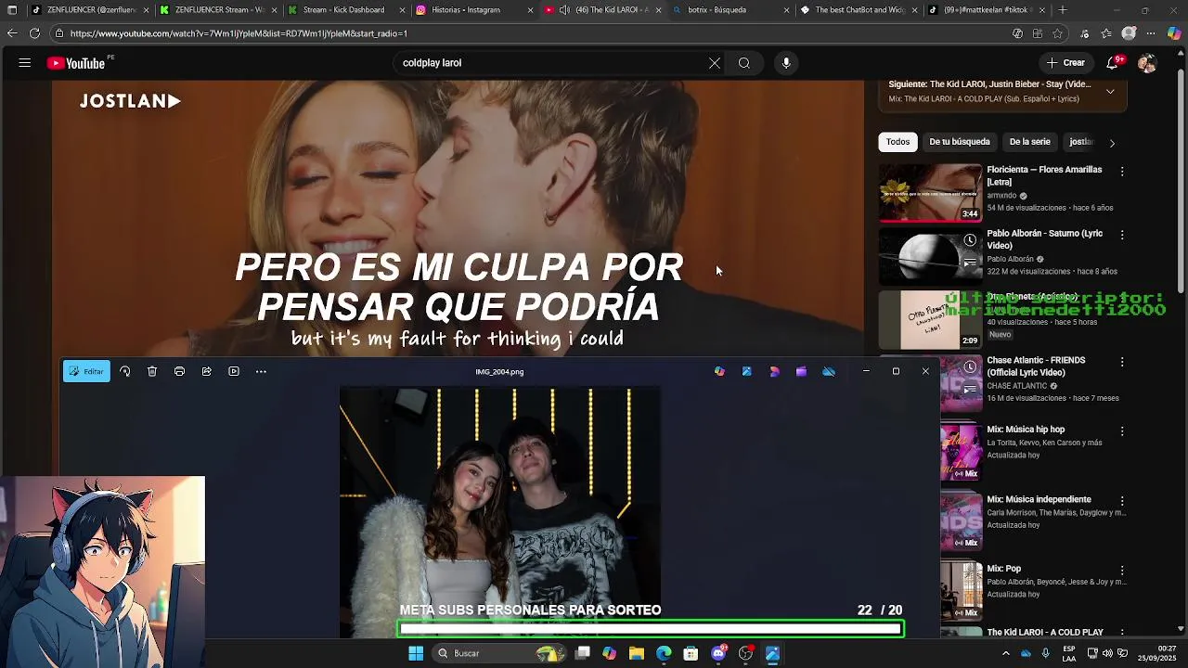The width and height of the screenshot is (1188, 668).
Task: Open Microsoft Edge from the taskbar
Action: (664, 653)
